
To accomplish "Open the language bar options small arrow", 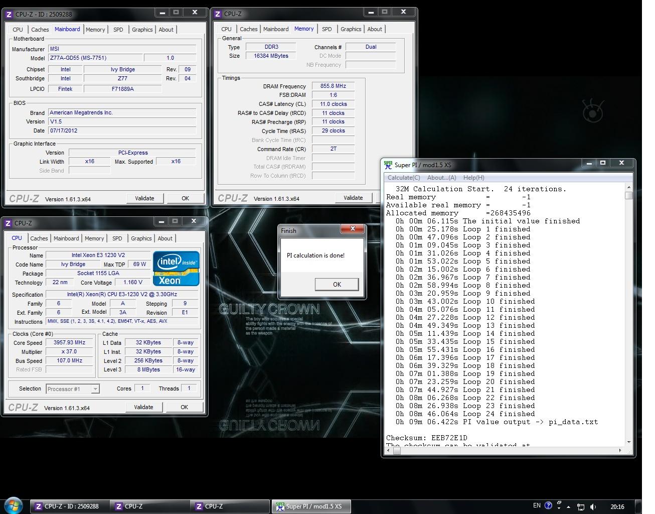I will 559,508.
